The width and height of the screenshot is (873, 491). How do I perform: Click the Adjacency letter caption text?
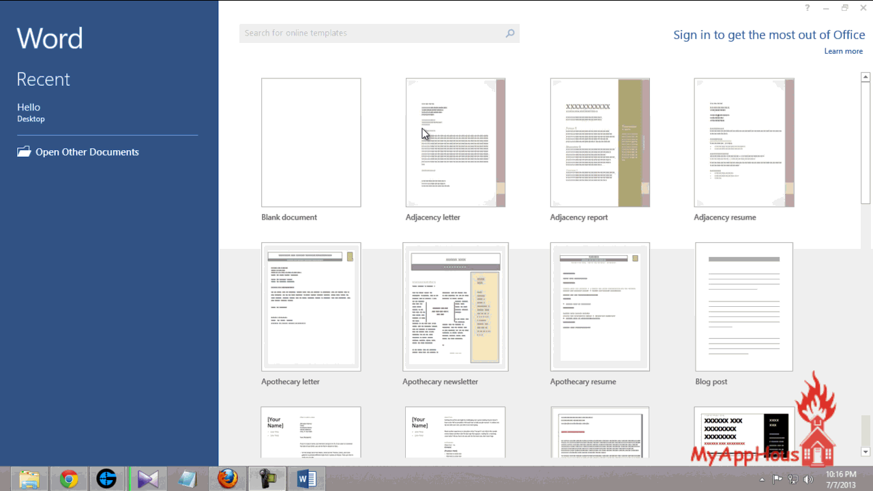coord(433,218)
